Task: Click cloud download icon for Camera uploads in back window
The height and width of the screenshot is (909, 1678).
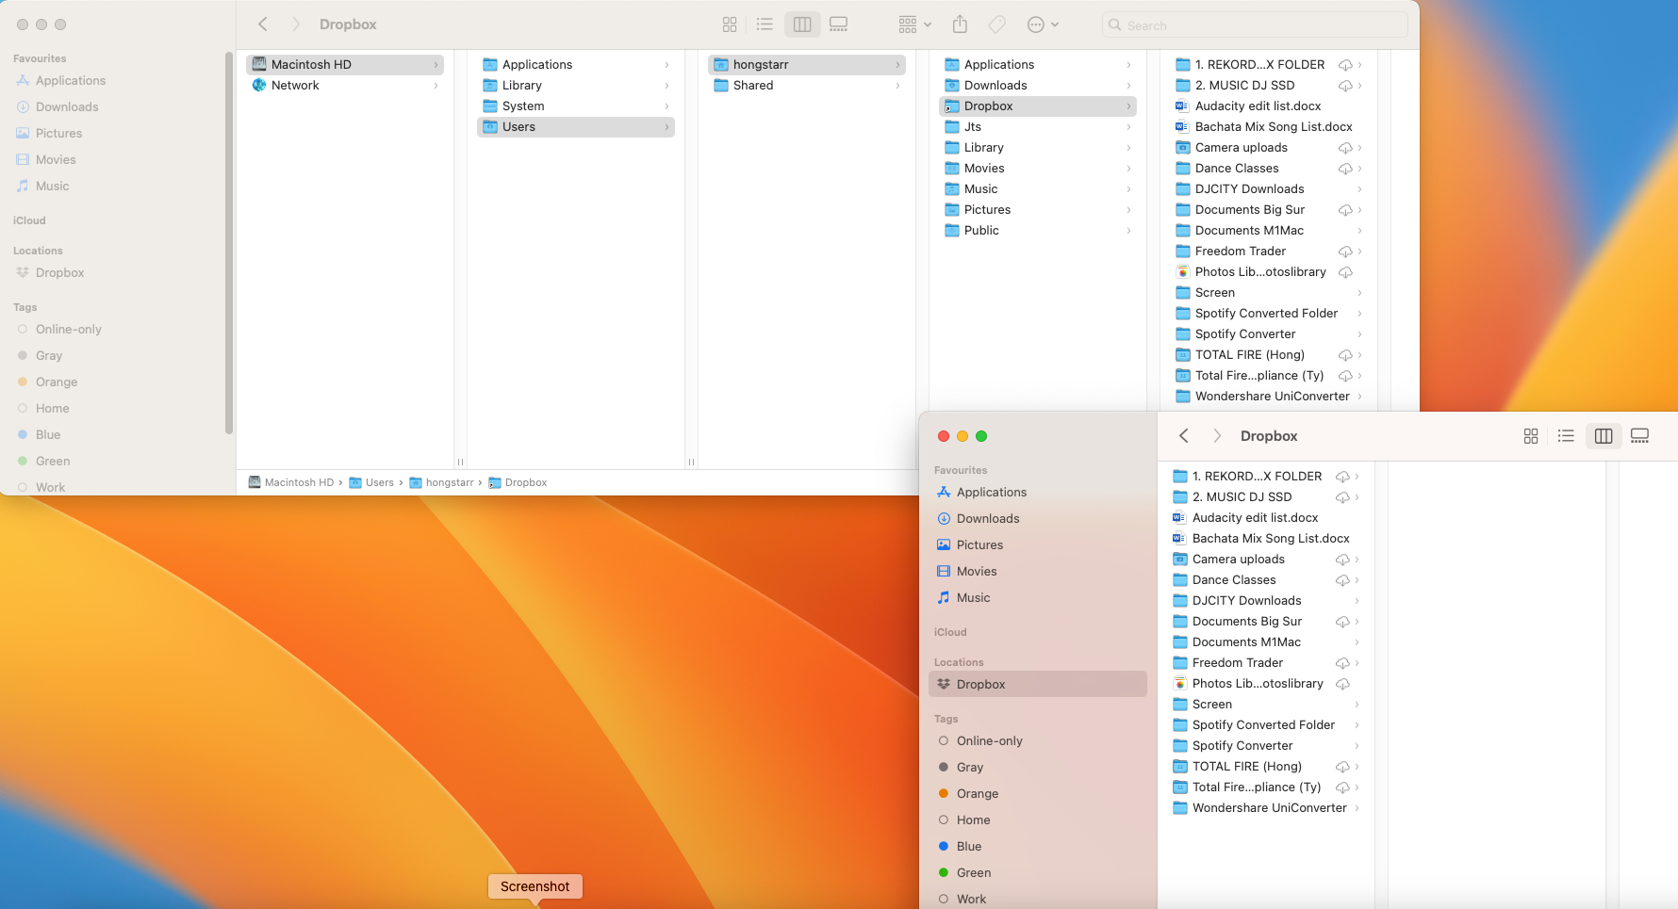Action: tap(1345, 148)
